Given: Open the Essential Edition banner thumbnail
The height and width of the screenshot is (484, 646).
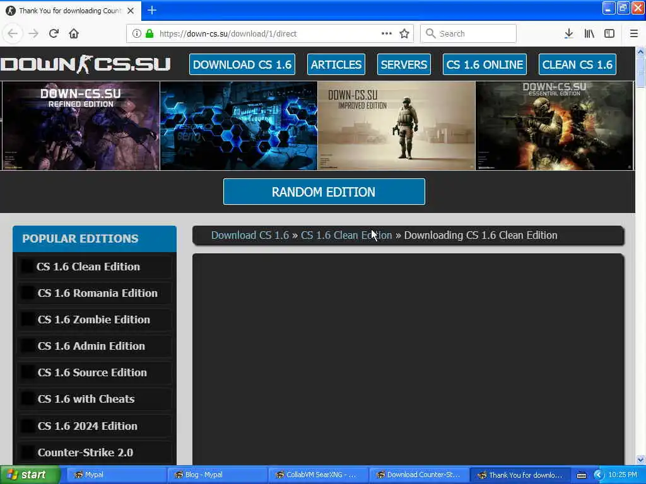Looking at the screenshot, I should tap(555, 125).
